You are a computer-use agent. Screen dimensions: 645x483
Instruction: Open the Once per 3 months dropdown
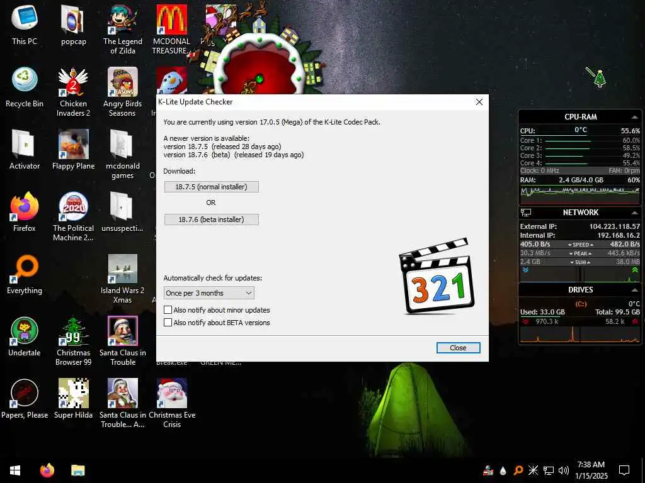209,293
